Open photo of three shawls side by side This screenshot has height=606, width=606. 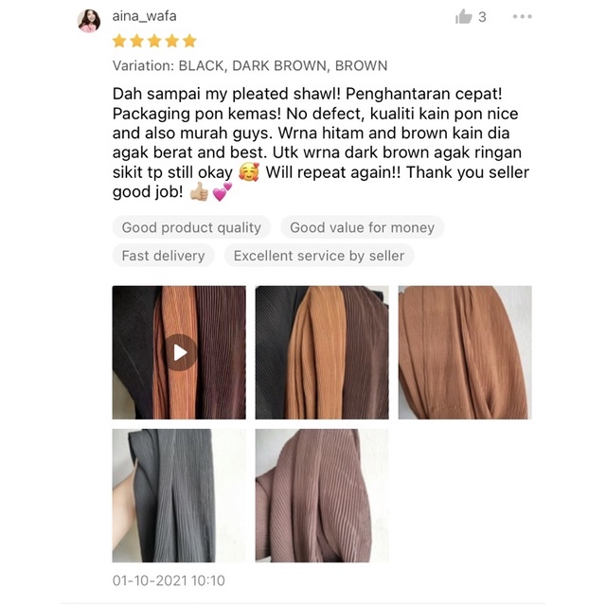322,352
